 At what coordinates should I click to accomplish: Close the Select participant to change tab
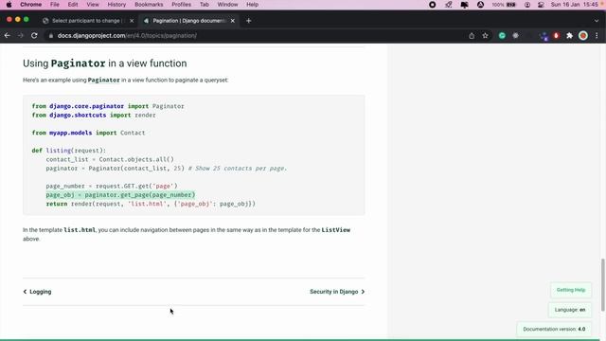tap(132, 21)
